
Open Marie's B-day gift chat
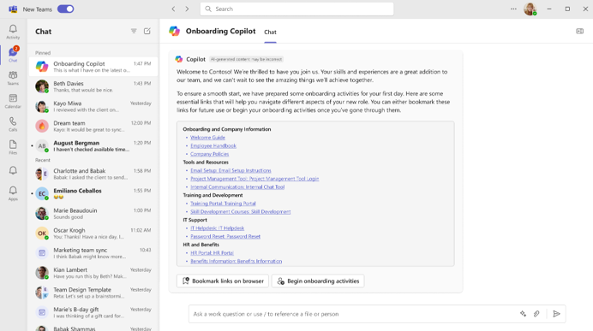(x=93, y=312)
